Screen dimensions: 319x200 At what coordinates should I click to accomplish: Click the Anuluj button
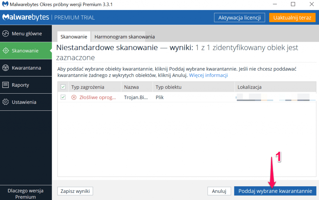(x=219, y=191)
